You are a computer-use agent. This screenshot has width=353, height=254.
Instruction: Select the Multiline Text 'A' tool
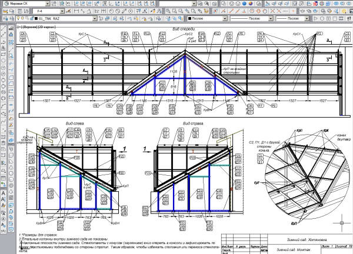click(4, 193)
